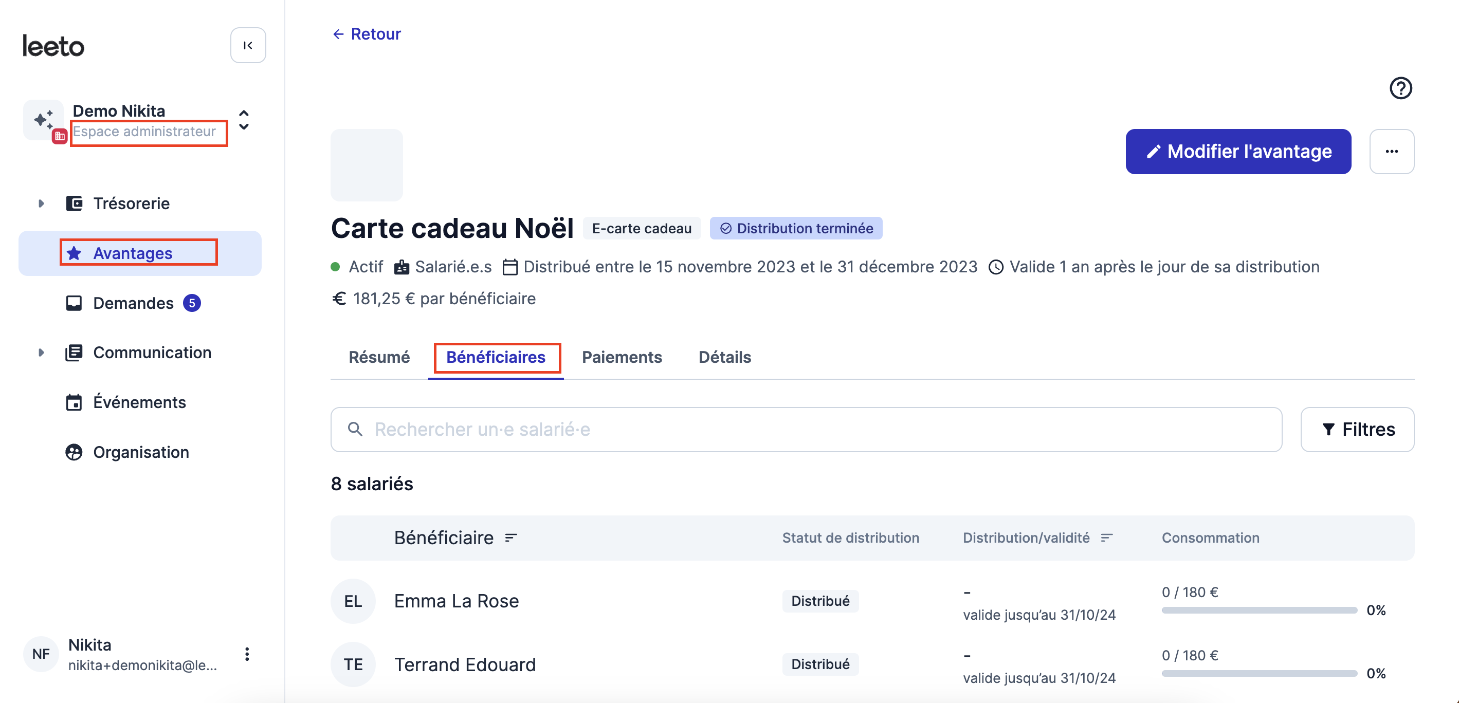Switch to the Résumé tab
The image size is (1459, 703).
(379, 357)
